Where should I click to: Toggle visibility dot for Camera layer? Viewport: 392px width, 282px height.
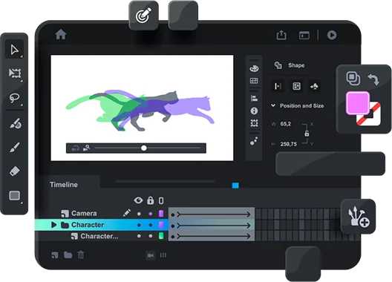tap(139, 214)
